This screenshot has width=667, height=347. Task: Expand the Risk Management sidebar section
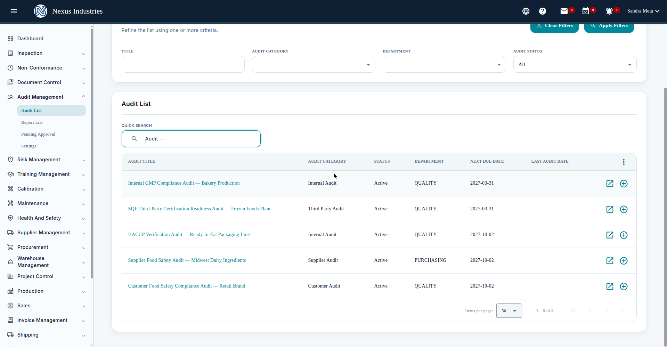tap(47, 160)
